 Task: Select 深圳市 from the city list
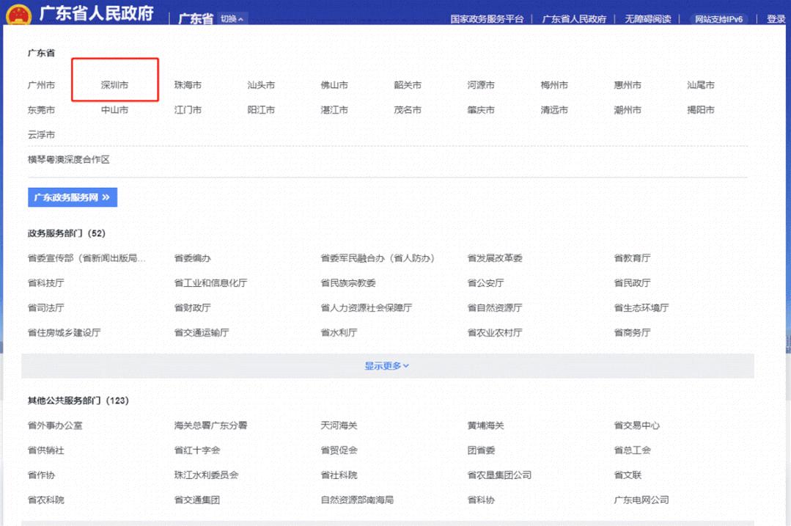114,85
